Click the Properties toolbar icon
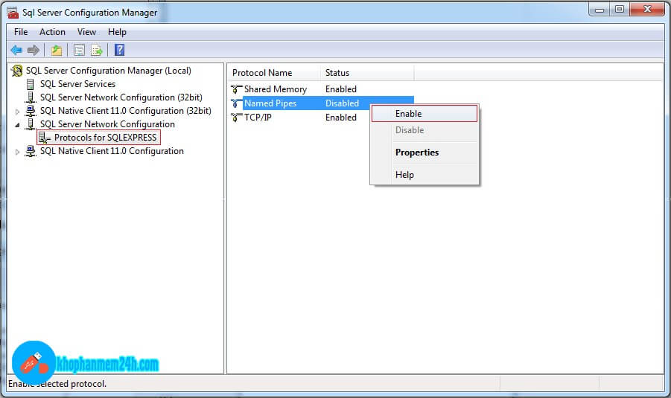Screen dimensions: 671x398 [79, 51]
